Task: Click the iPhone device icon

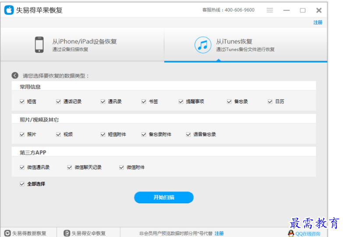Action: click(39, 45)
